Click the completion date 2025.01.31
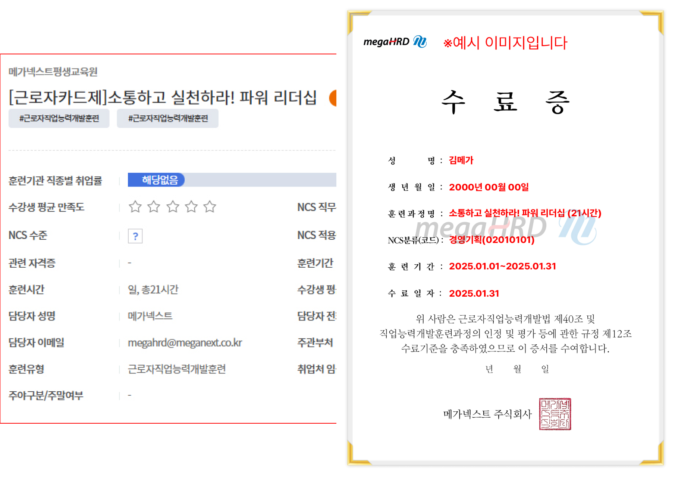The height and width of the screenshot is (478, 675). click(474, 293)
